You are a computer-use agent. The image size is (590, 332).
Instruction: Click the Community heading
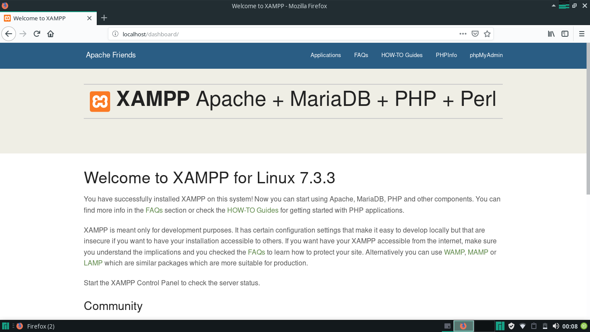pyautogui.click(x=113, y=306)
